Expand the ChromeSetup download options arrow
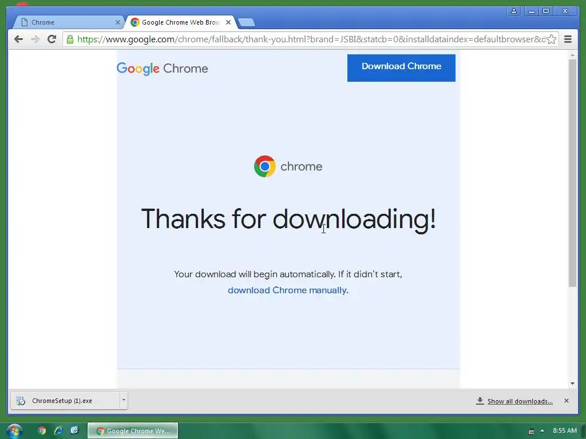The height and width of the screenshot is (439, 586). click(124, 401)
